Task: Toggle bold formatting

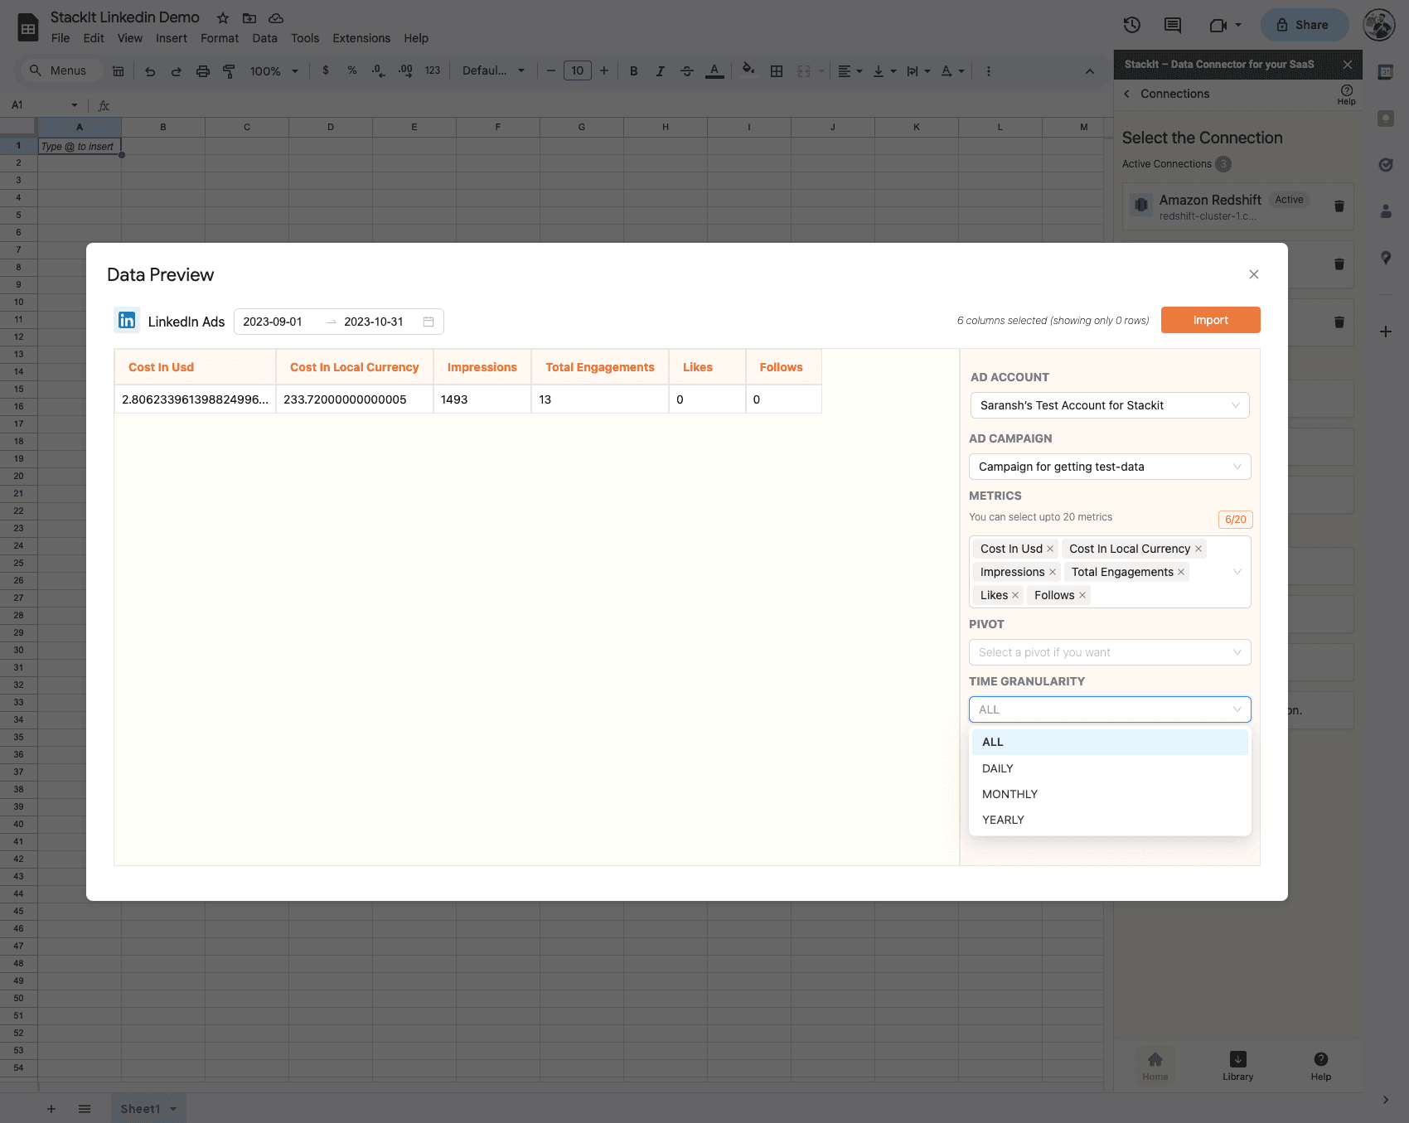Action: [634, 71]
